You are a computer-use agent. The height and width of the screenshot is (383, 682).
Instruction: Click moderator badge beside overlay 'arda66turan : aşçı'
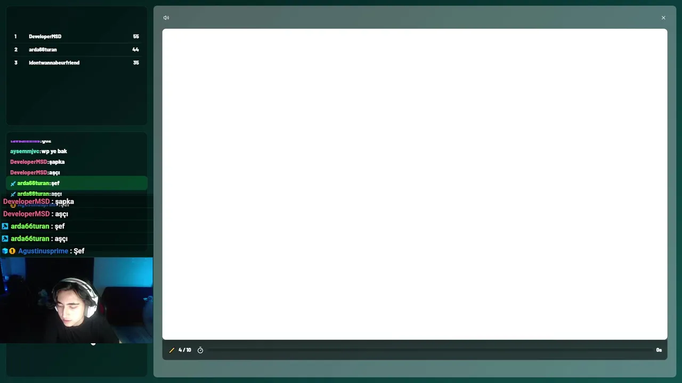5,238
